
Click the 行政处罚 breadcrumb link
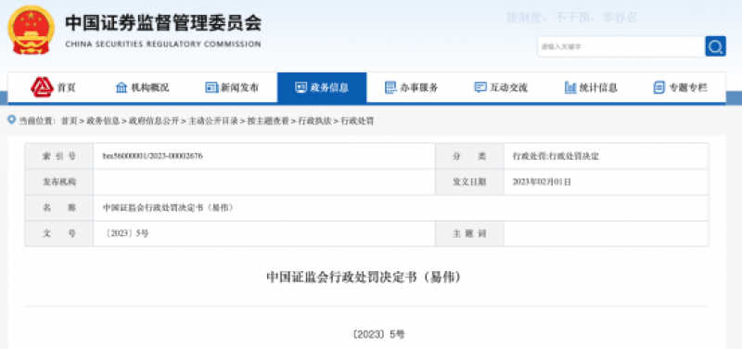[357, 122]
